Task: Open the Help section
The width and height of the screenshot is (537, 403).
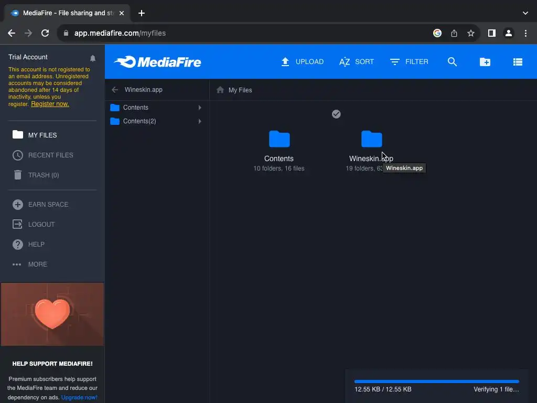Action: (28, 245)
